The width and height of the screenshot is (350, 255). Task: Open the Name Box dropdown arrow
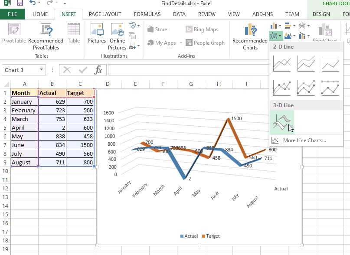coord(41,70)
